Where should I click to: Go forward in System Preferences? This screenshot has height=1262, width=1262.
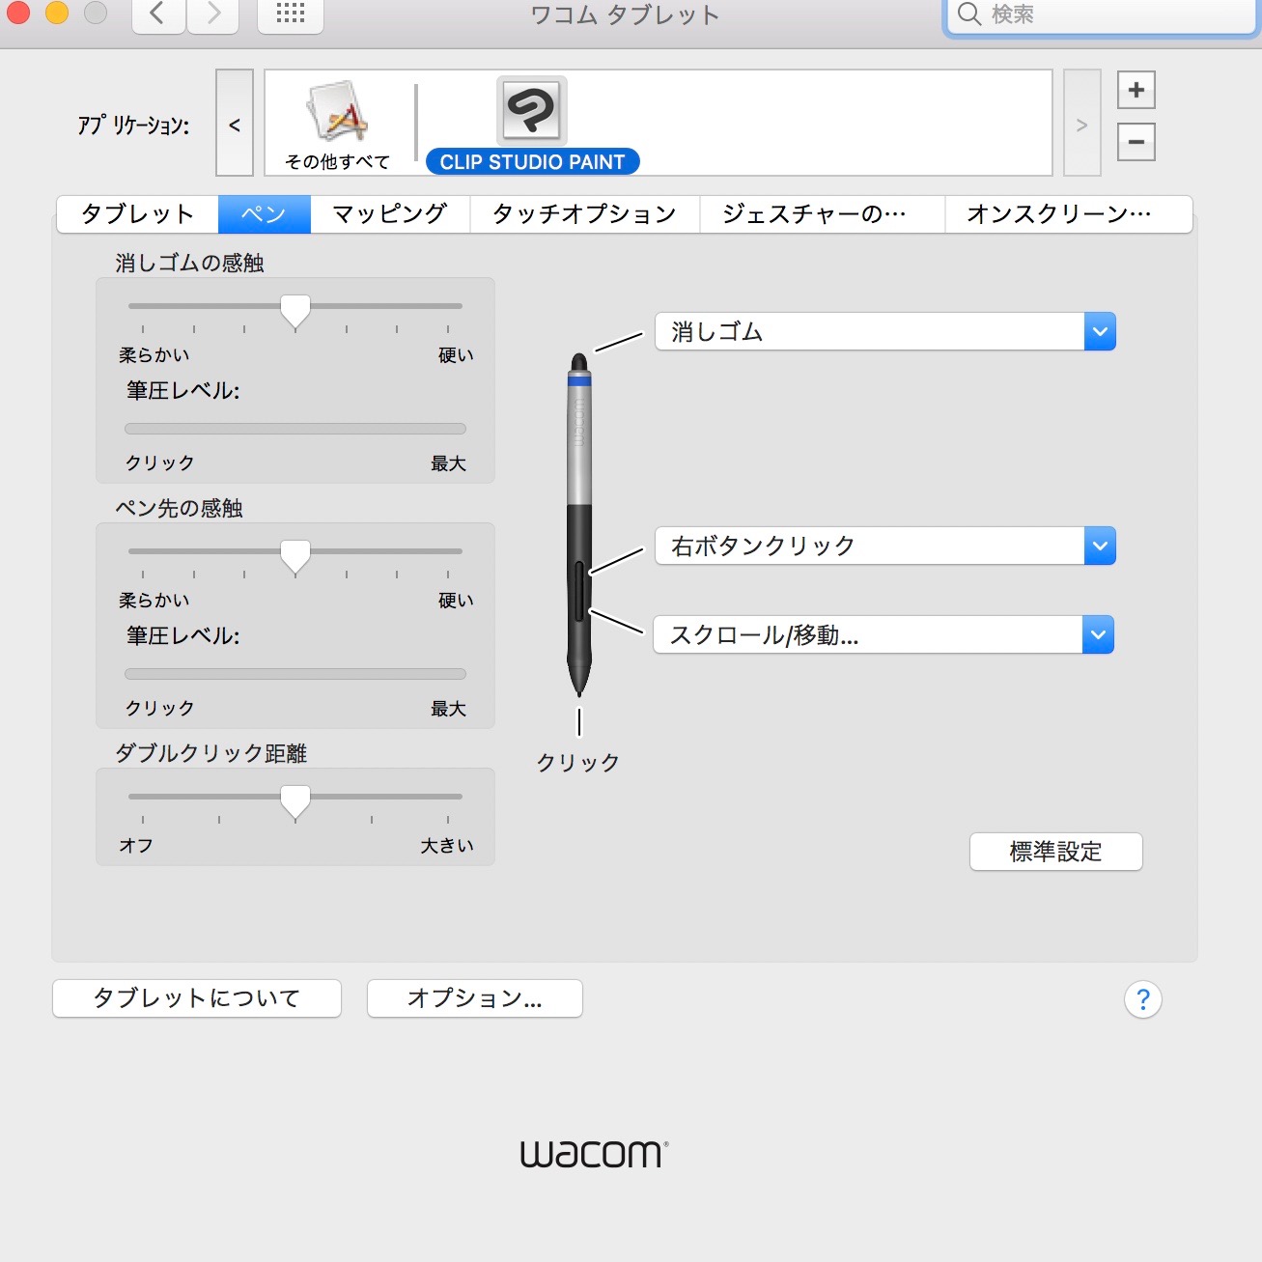coord(213,14)
